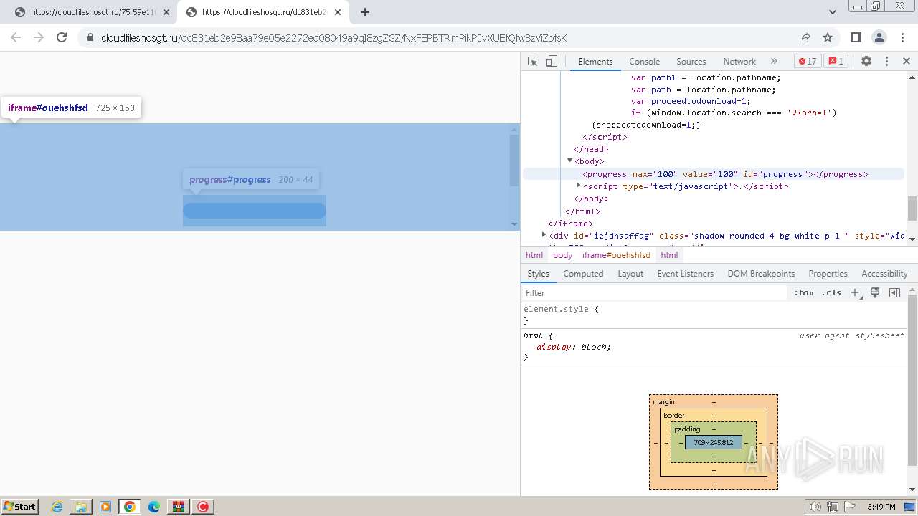Click the styles Filter input field

[x=654, y=292]
